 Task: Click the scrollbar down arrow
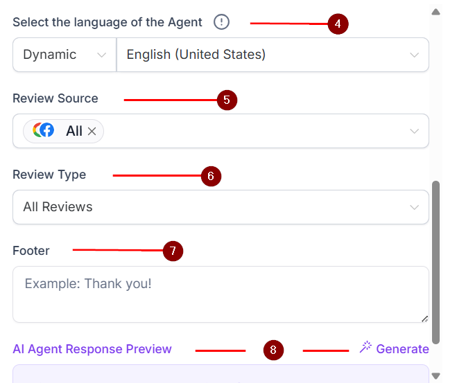(x=436, y=375)
